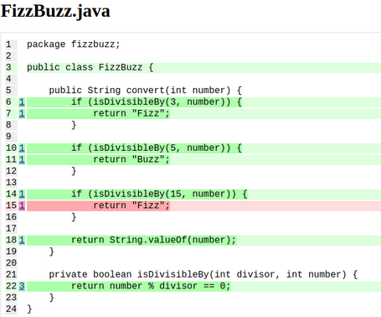381x317 pixels.
Task: Click line number 24 in gutter
Action: coord(11,309)
